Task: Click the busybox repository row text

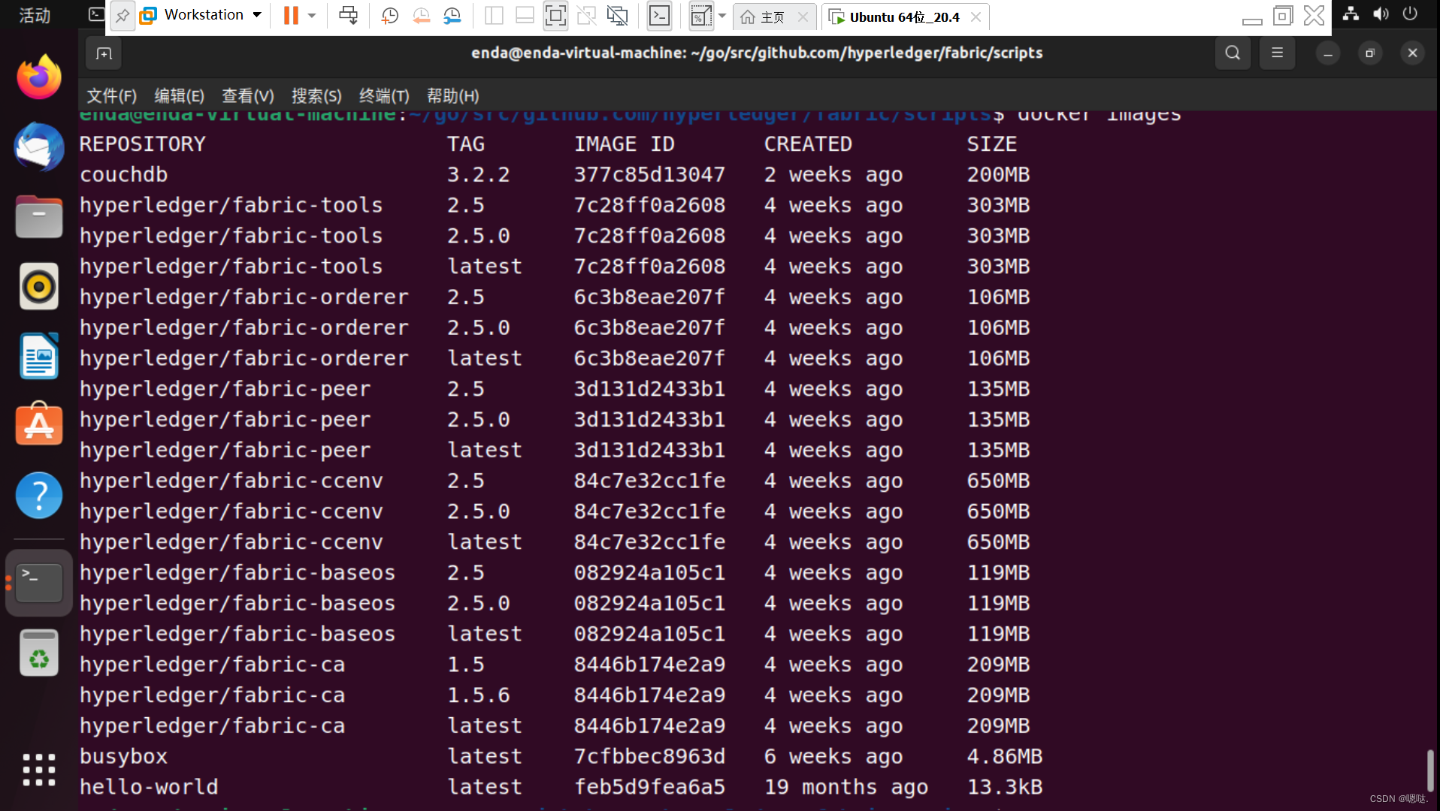Action: point(124,756)
